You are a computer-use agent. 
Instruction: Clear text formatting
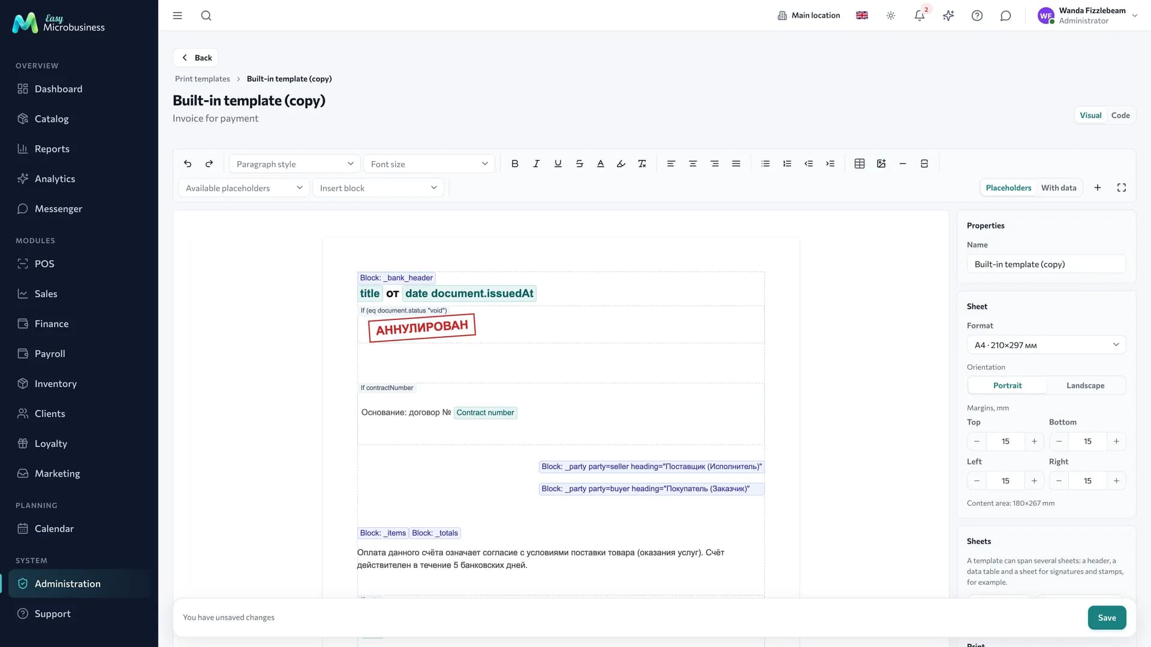pyautogui.click(x=642, y=164)
